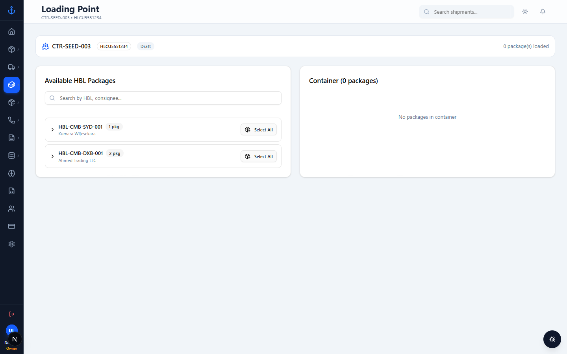Click the Owner role label
Viewport: 567px width, 354px height.
click(11, 348)
